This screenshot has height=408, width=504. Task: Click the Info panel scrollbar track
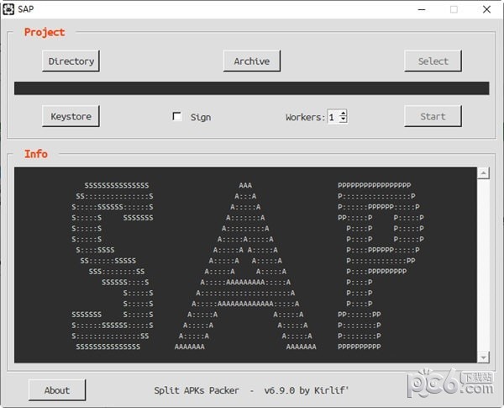click(x=484, y=265)
